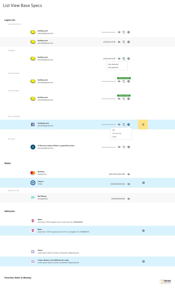This screenshot has width=175, height=295.
Task: Open the gear menu on the facebook.com row
Action: click(x=129, y=124)
